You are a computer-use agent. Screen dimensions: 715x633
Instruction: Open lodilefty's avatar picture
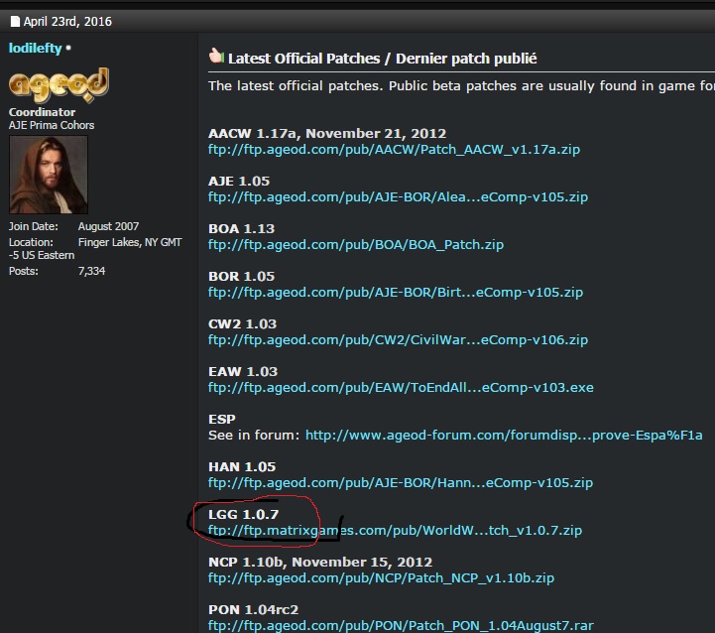click(49, 175)
